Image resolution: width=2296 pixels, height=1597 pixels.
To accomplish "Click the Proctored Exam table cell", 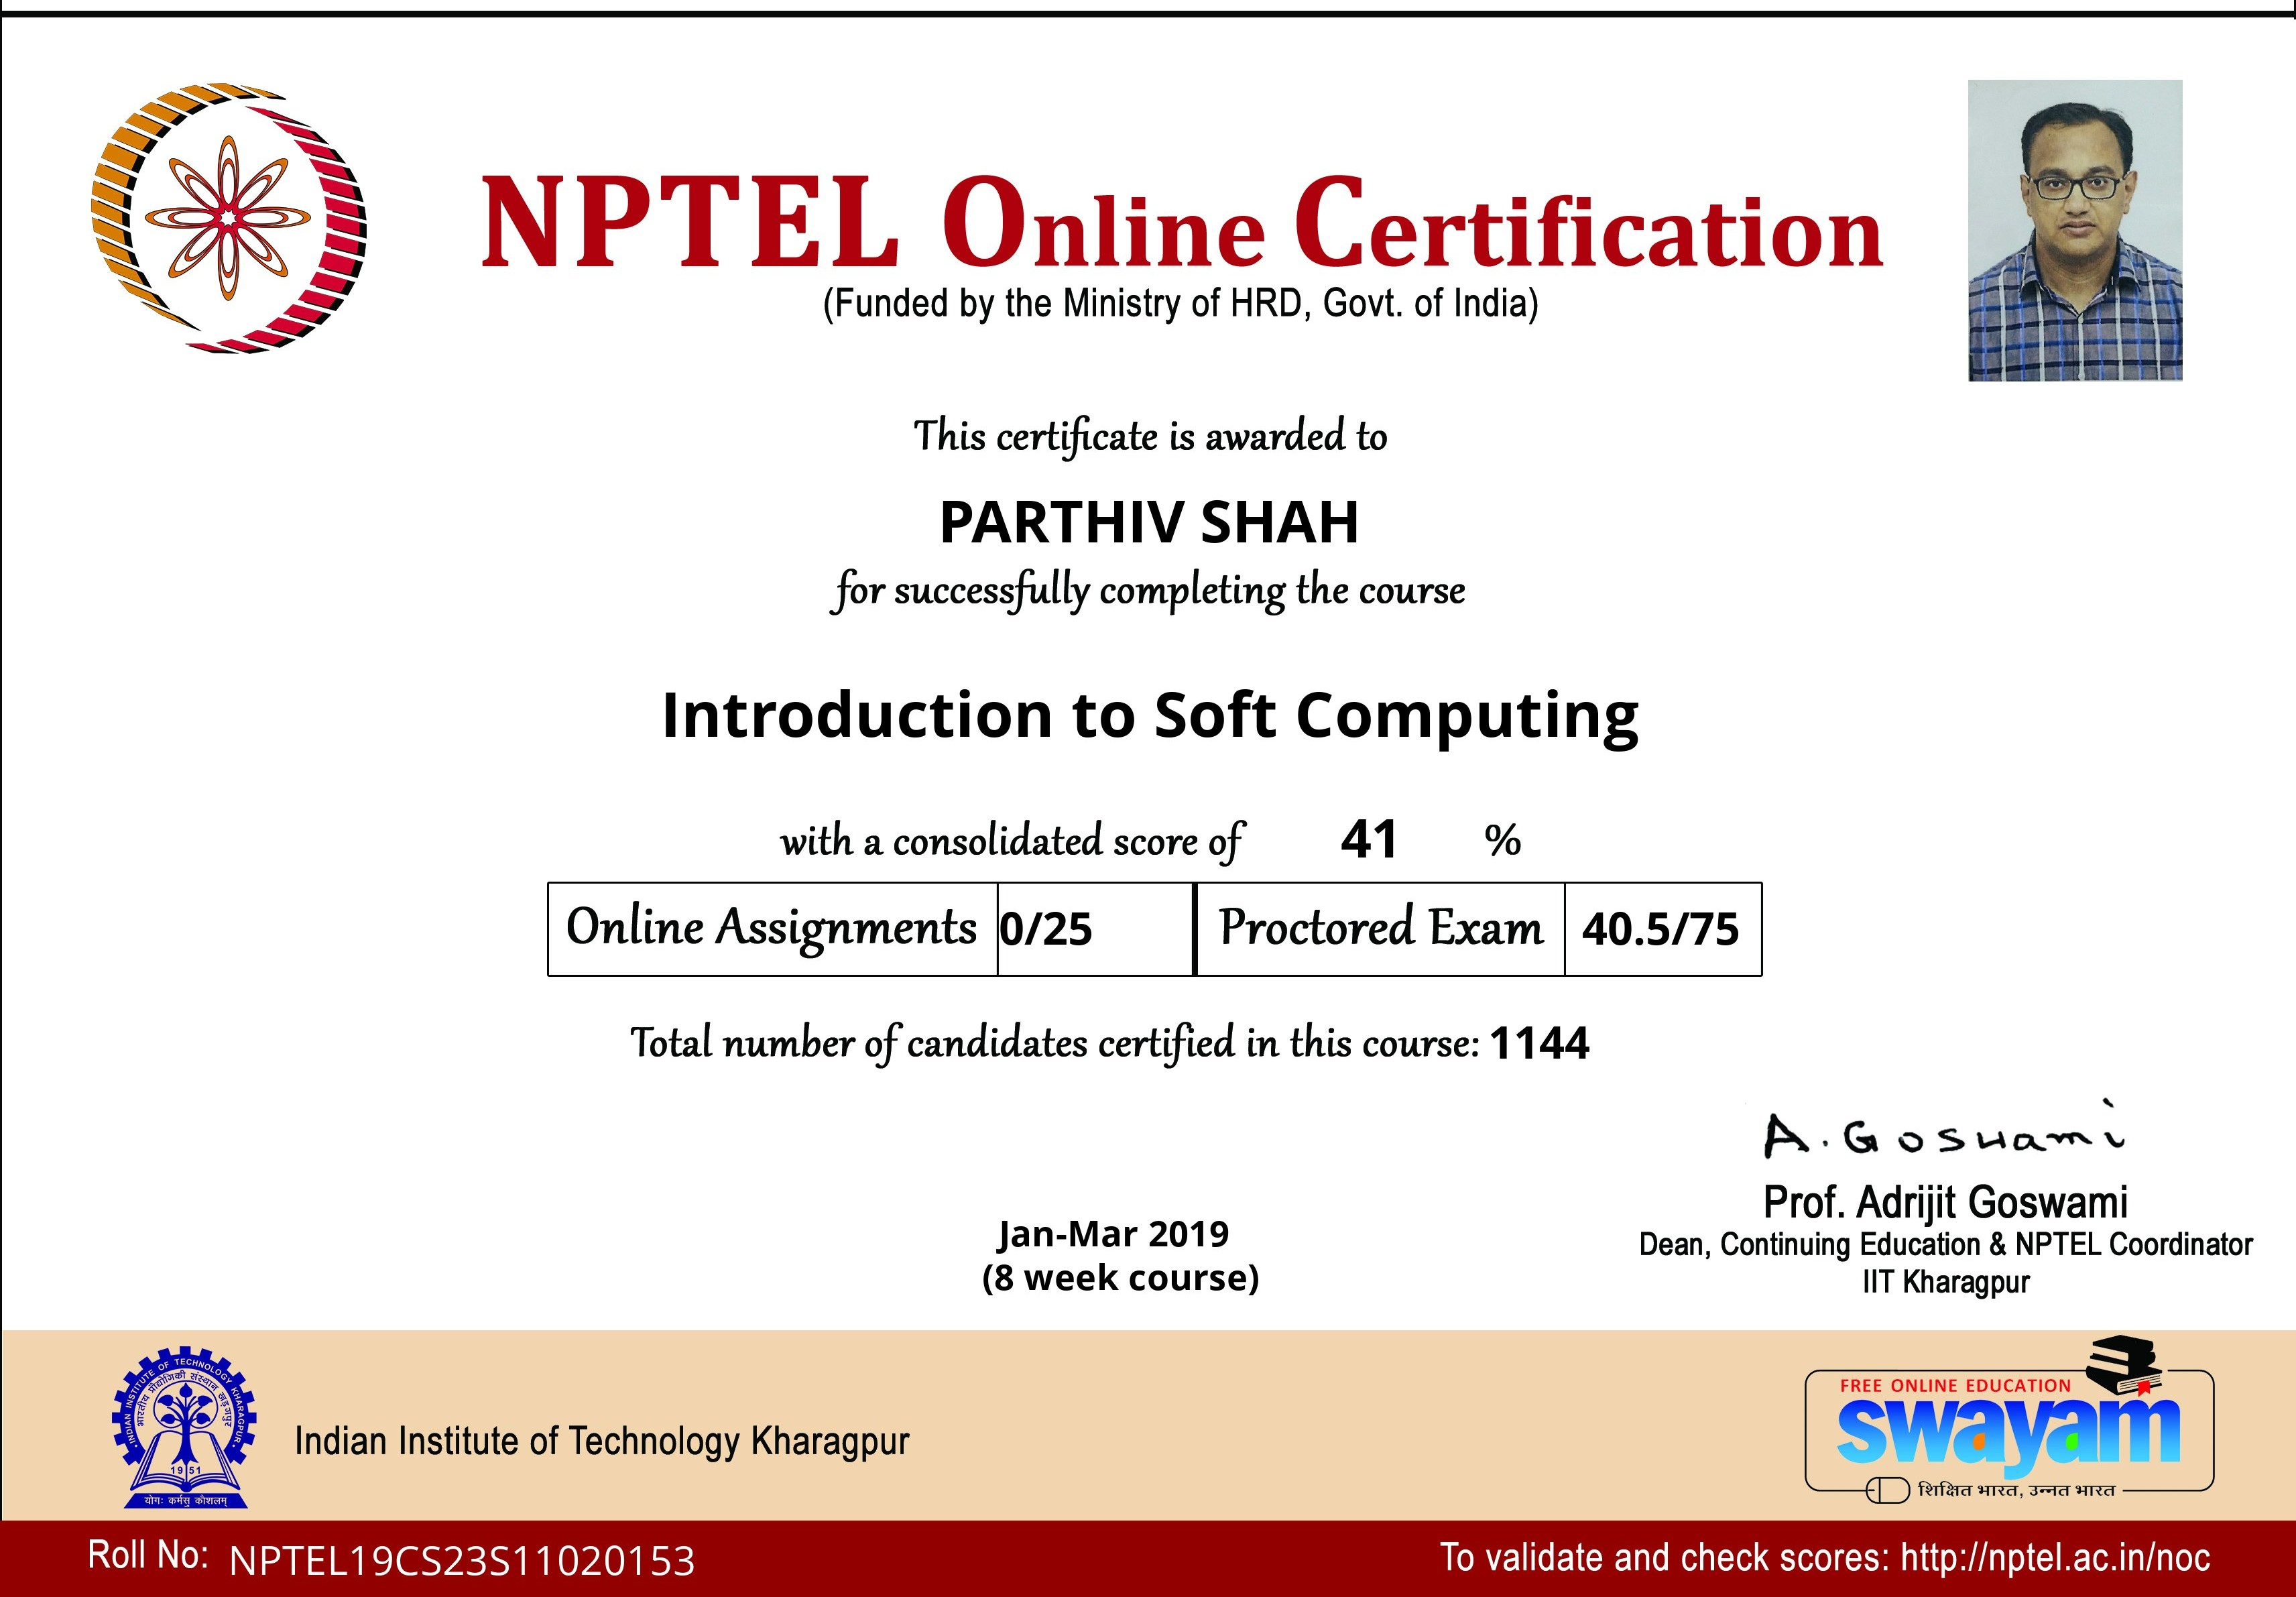I will pos(1380,928).
